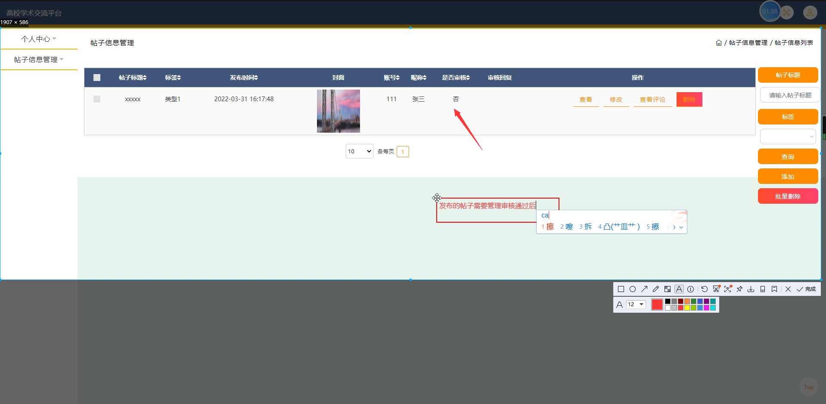The height and width of the screenshot is (404, 826).
Task: Focus the 请输入帖子标题 input field
Action: pyautogui.click(x=790, y=95)
